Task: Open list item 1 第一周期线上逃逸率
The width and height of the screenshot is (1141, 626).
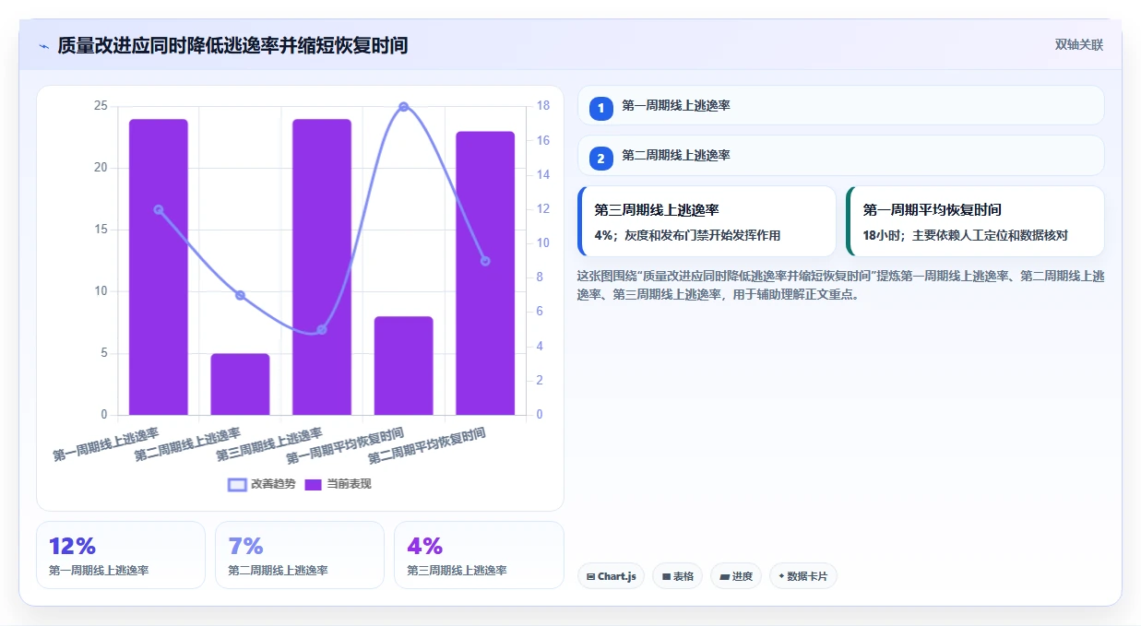Action: coord(840,105)
